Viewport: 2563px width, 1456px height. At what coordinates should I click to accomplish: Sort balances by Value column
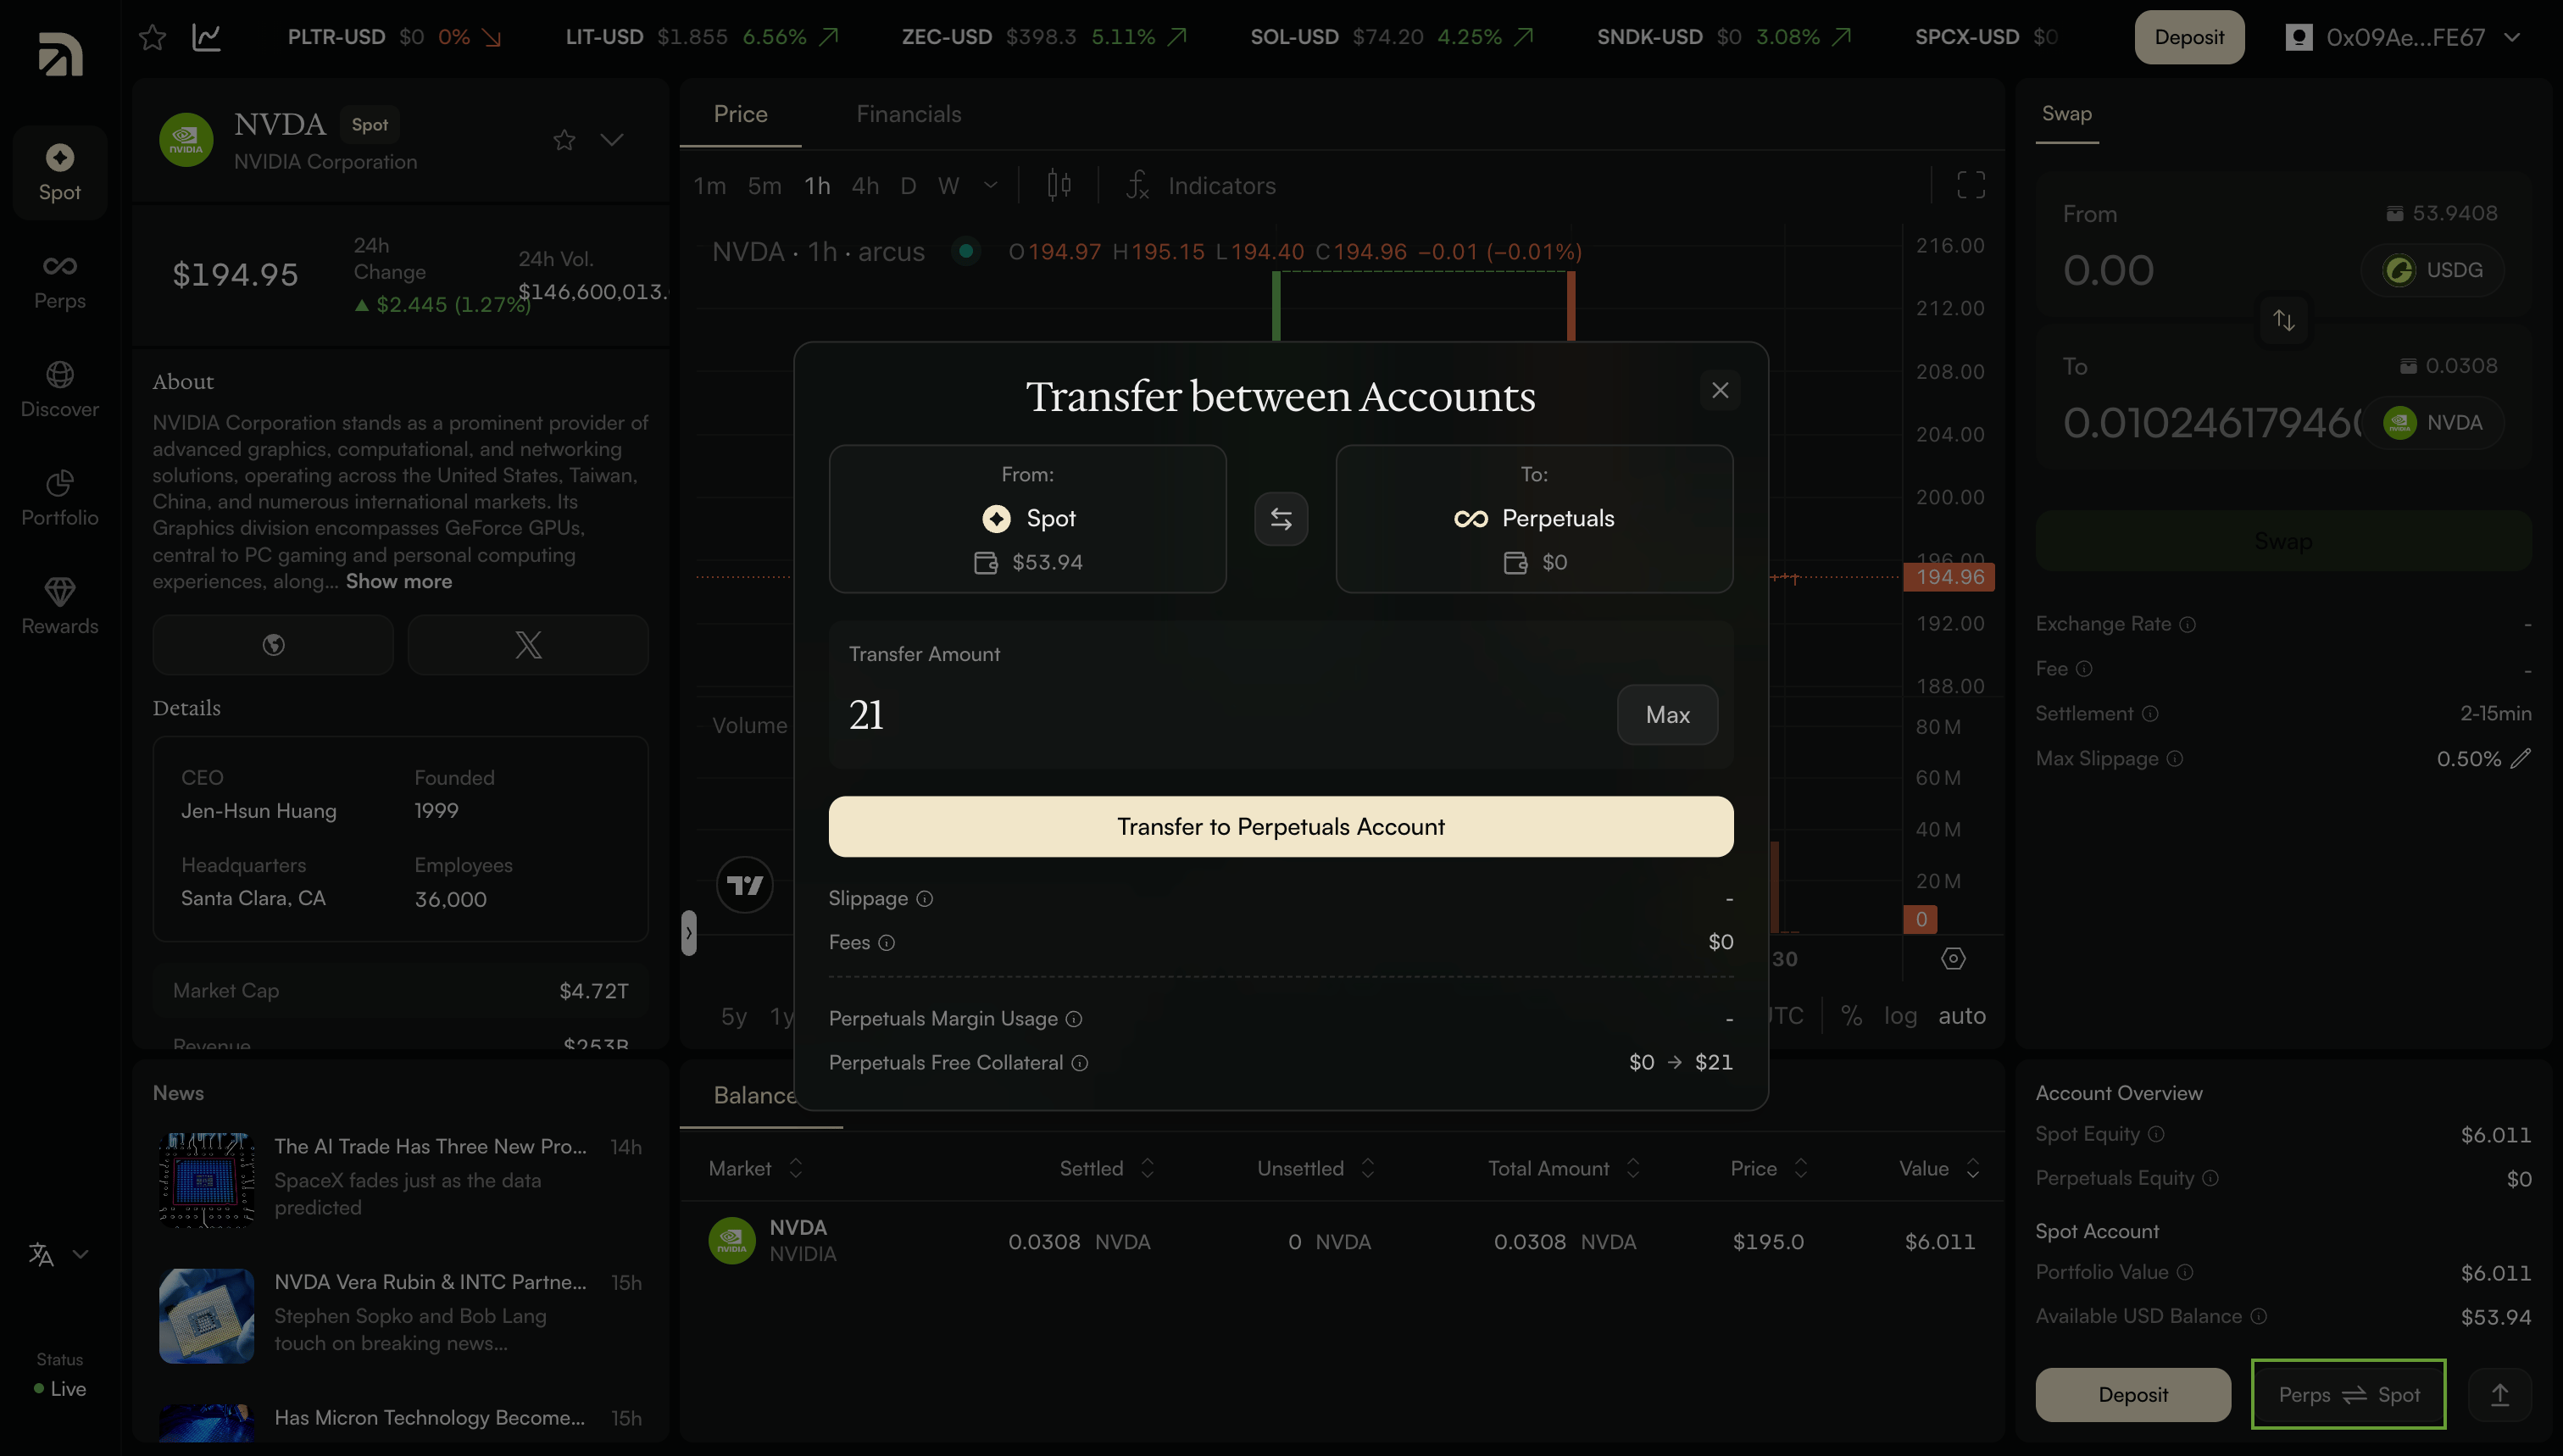1939,1168
